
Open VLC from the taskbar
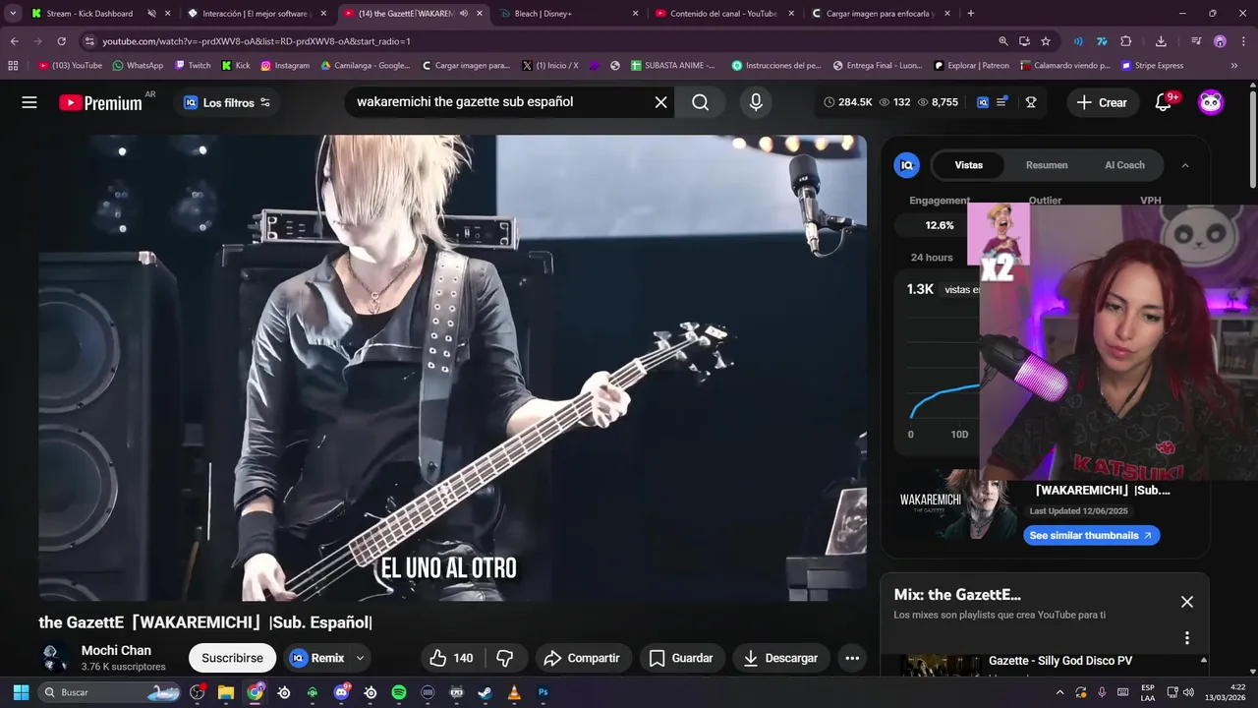click(514, 692)
